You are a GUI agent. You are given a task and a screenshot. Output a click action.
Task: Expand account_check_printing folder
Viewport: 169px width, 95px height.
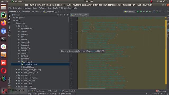tap(17, 70)
